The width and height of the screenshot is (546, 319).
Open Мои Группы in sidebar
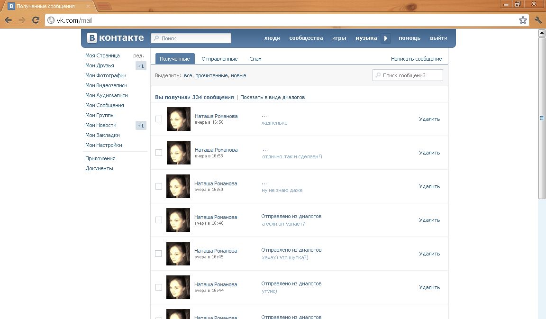[x=100, y=115]
